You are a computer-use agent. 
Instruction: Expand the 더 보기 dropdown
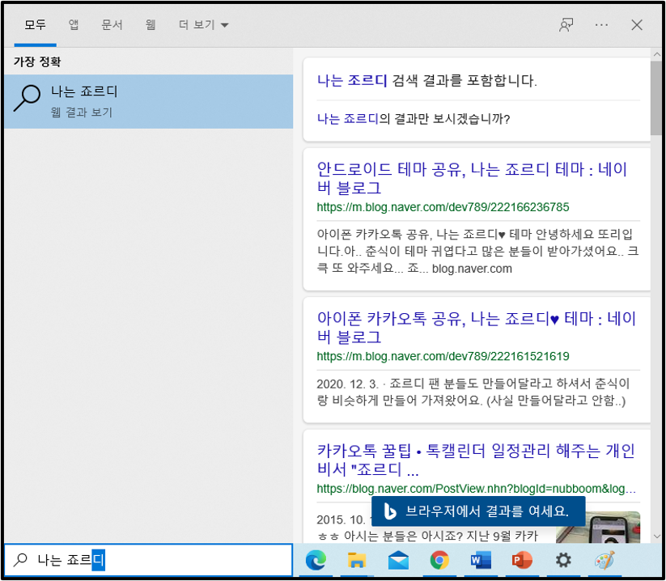click(203, 25)
